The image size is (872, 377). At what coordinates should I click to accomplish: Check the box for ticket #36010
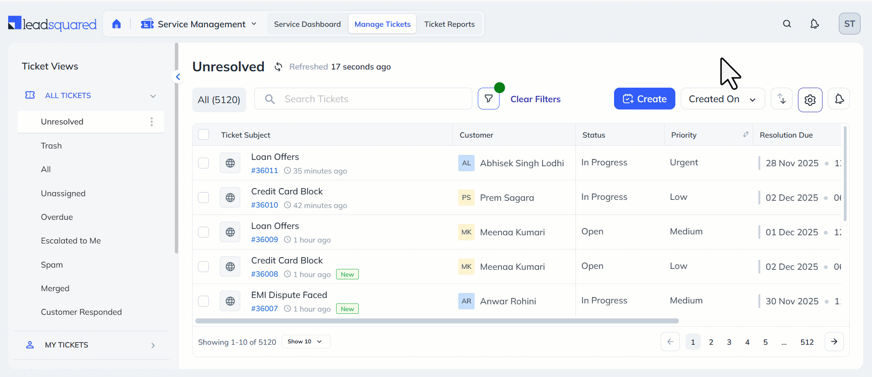pyautogui.click(x=203, y=198)
